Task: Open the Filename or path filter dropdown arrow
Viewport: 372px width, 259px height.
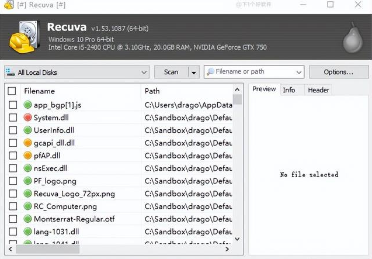Action: click(x=299, y=72)
